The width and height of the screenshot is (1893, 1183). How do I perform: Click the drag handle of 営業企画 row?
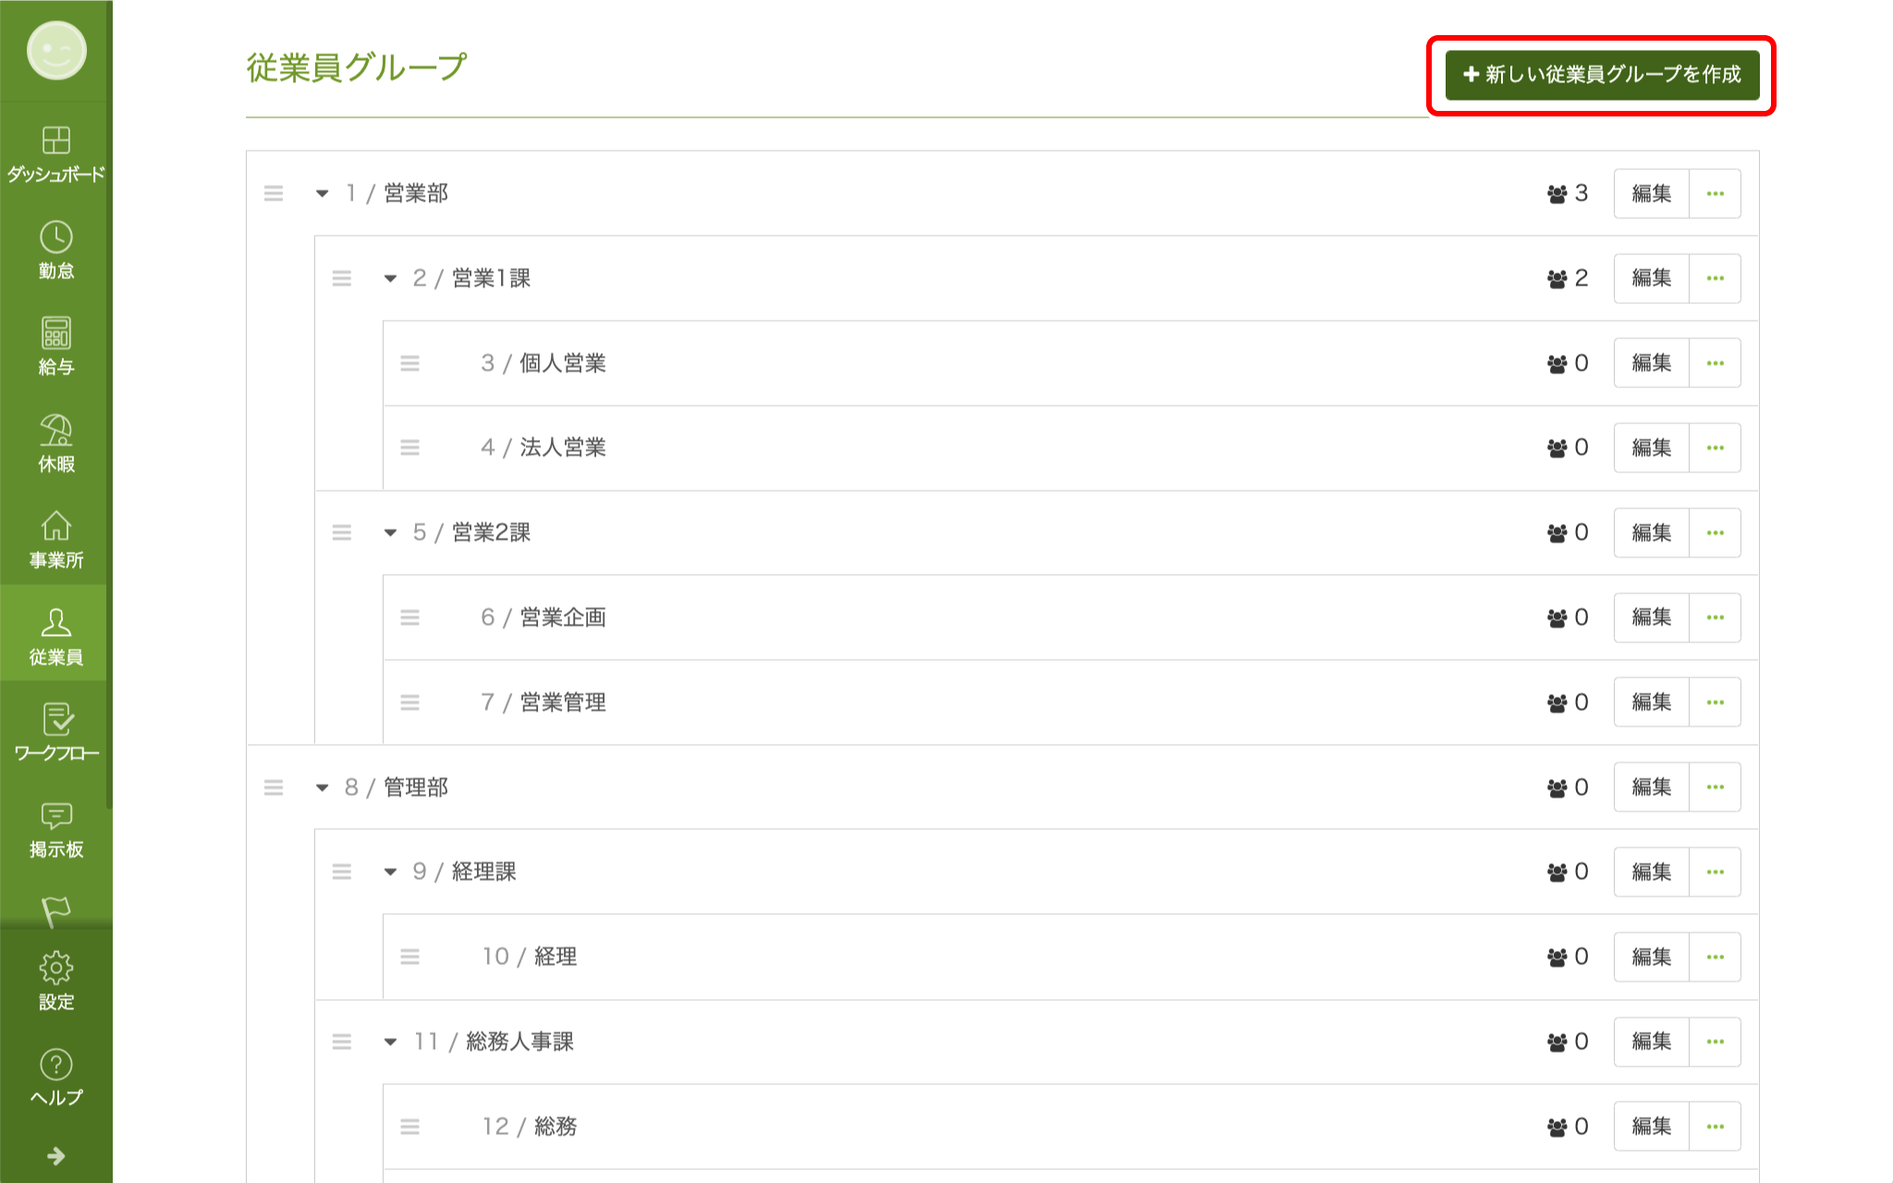coord(409,617)
